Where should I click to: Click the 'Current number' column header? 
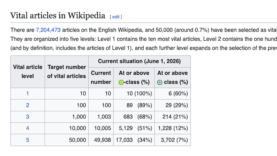(x=101, y=77)
